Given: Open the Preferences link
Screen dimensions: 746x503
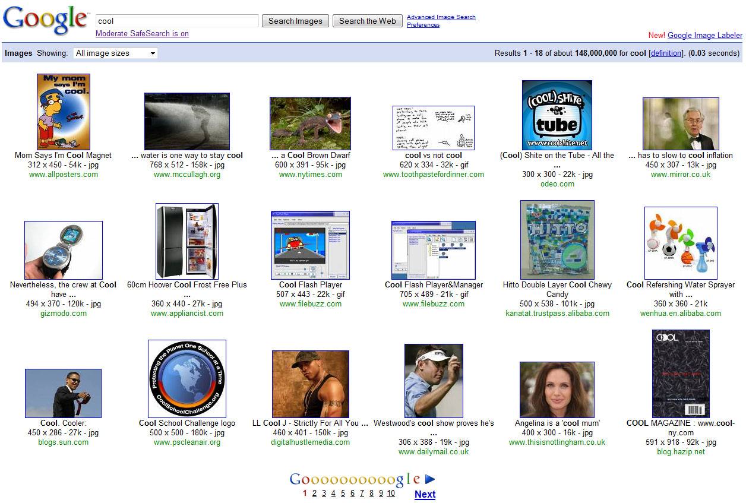Looking at the screenshot, I should coord(423,25).
